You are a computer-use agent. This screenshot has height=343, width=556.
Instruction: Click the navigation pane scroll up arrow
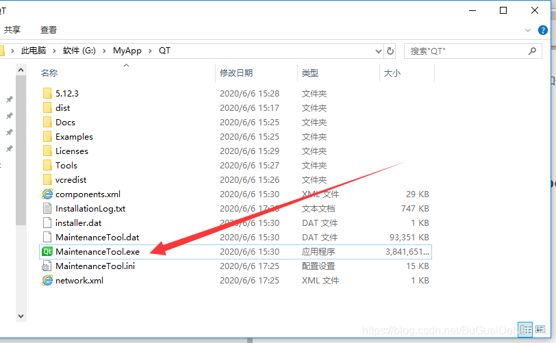(x=21, y=70)
